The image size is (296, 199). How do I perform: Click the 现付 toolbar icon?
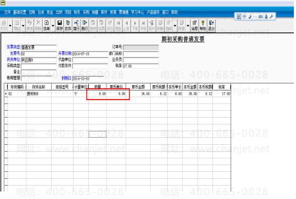point(152,26)
